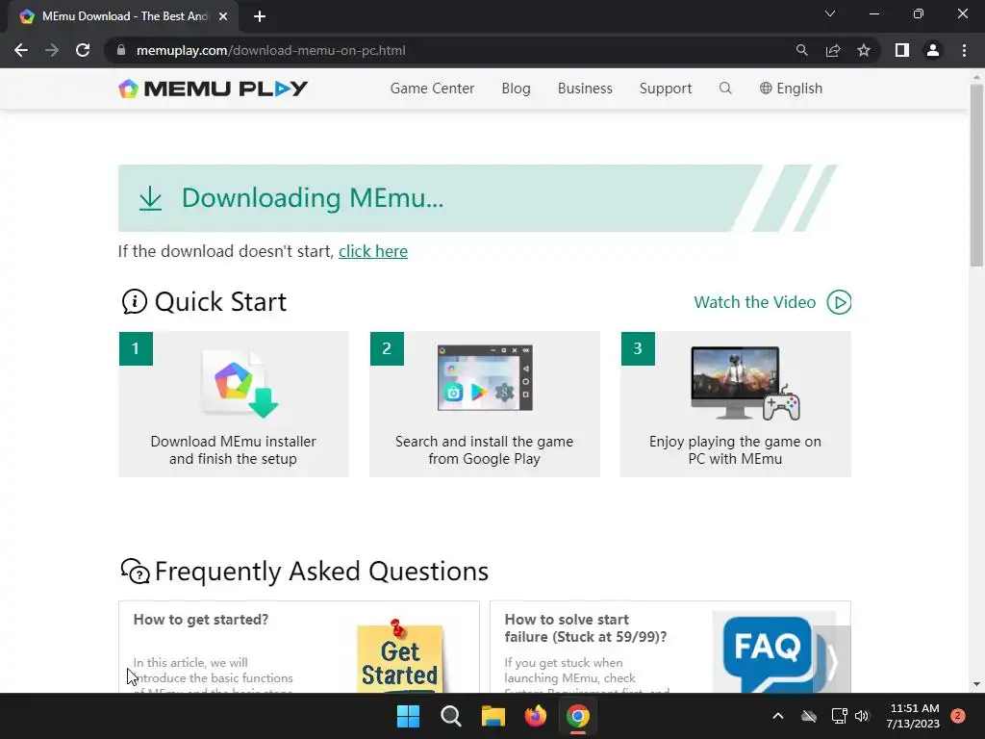Click the page vertical scrollbar thumb
This screenshot has height=739, width=985.
click(976, 175)
